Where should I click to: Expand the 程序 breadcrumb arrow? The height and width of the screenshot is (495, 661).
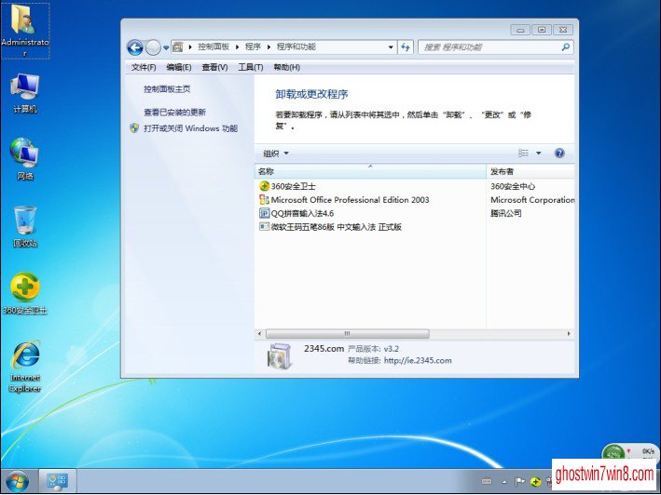[x=269, y=47]
